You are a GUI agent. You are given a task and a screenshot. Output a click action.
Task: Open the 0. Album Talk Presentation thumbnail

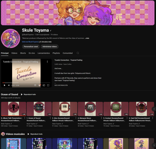(14, 109)
